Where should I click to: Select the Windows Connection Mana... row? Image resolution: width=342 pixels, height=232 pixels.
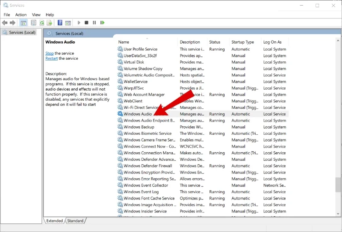pos(203,153)
